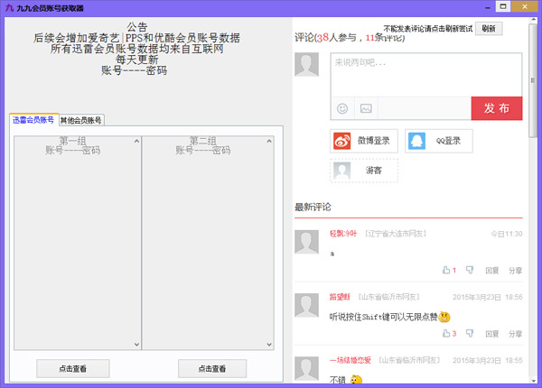Viewport: 542px width, 388px height.
Task: Select the 迅雷会员账号 tab
Action: 33,120
